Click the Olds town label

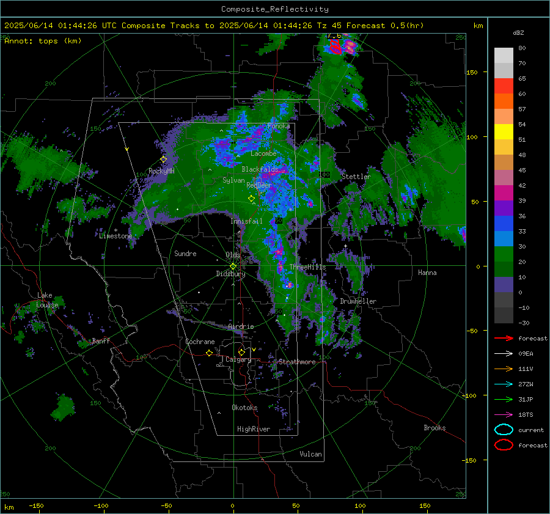pos(233,255)
